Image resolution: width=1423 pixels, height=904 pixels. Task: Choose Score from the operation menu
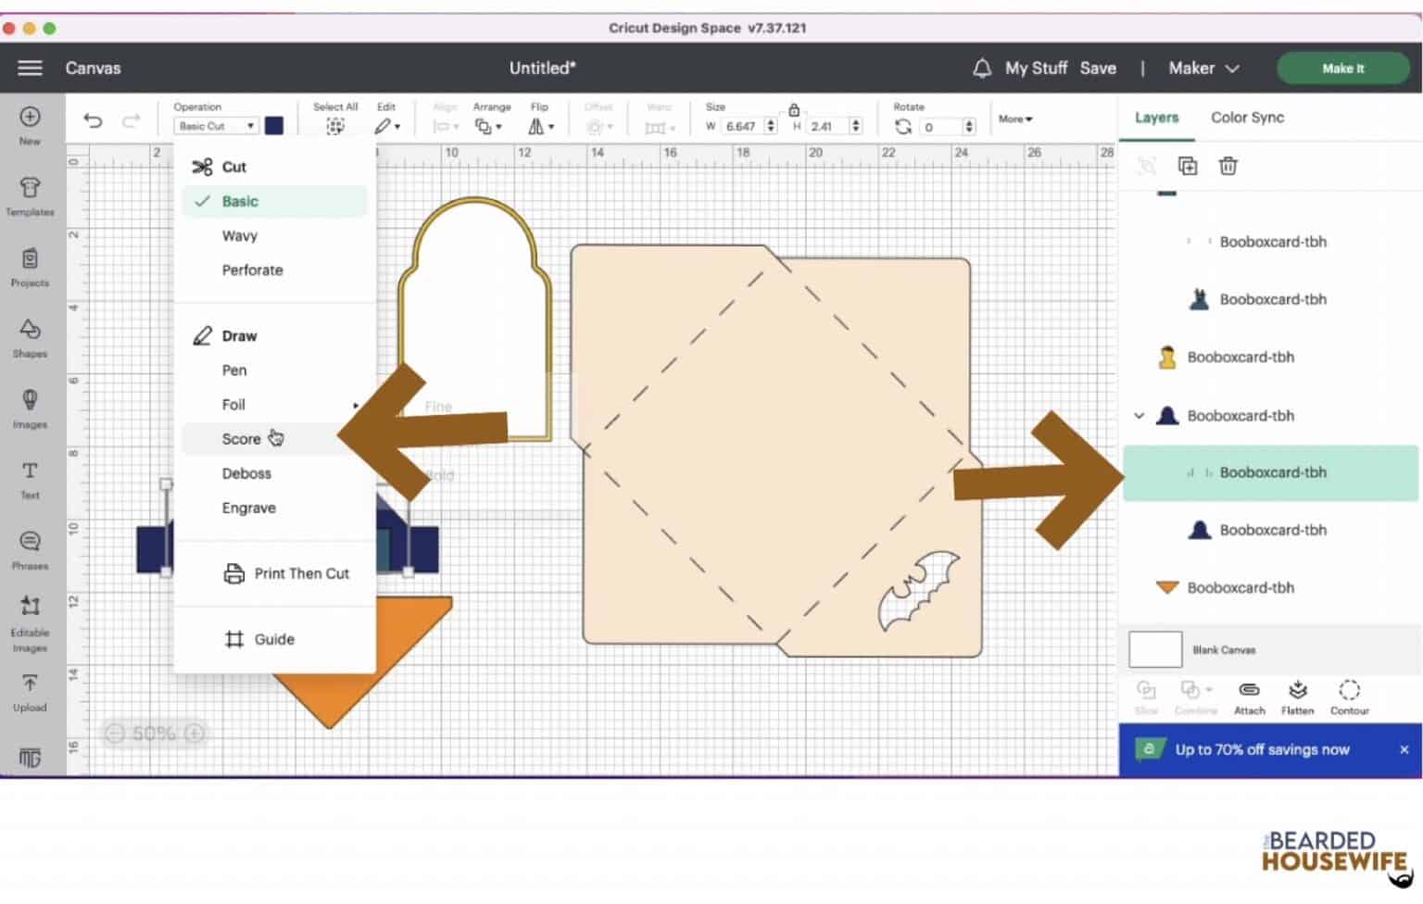241,439
